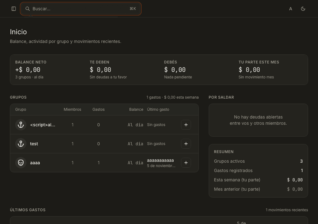Click the RESUMEN card heading
The image size is (318, 224).
coord(224,152)
